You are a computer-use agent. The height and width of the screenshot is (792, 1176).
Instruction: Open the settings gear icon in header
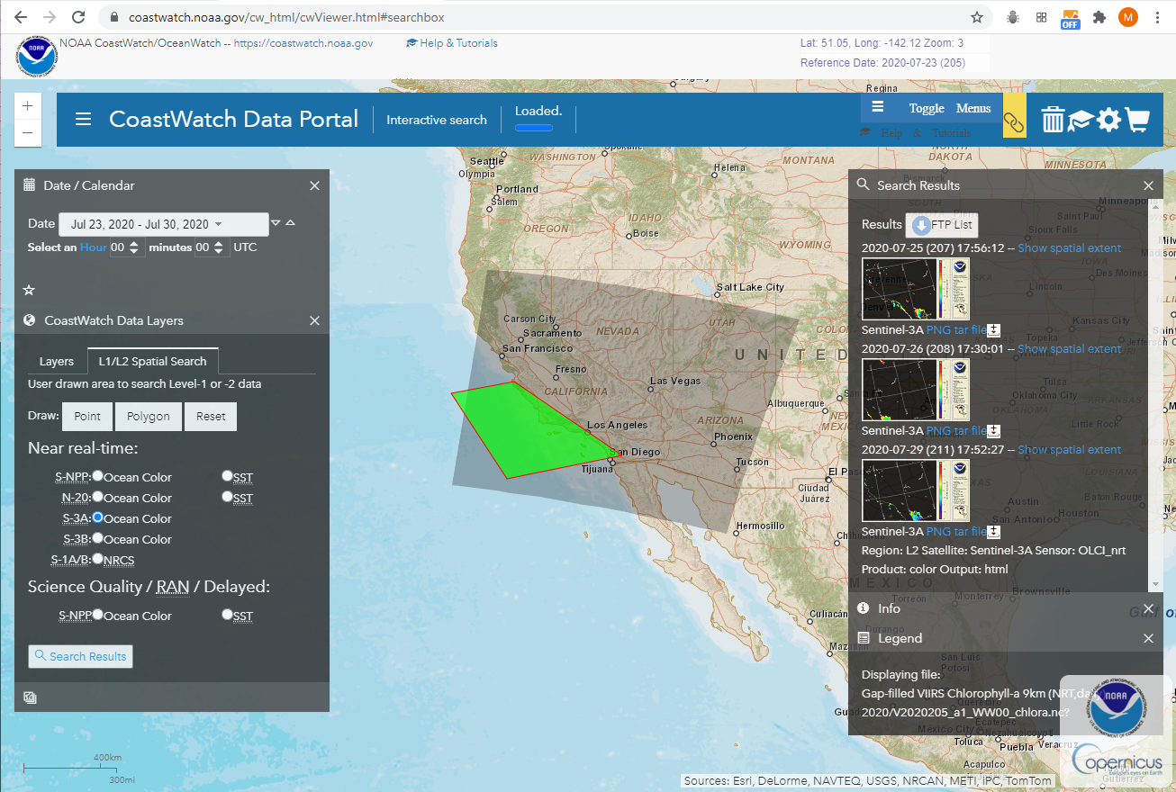(1108, 121)
